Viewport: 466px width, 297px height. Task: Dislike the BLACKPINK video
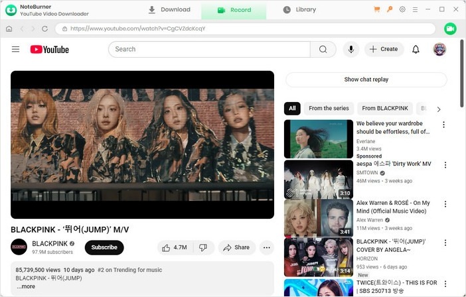coord(203,247)
